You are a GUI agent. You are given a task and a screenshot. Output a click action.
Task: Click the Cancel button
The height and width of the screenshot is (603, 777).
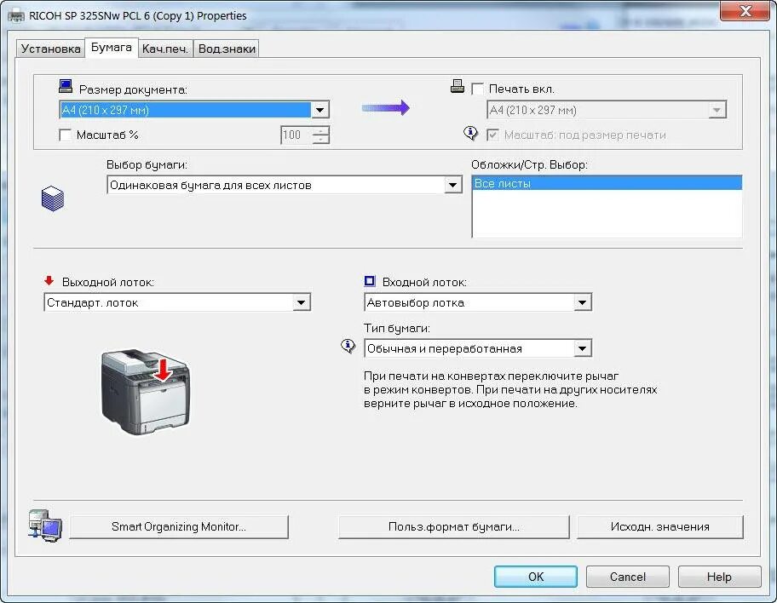tap(628, 577)
